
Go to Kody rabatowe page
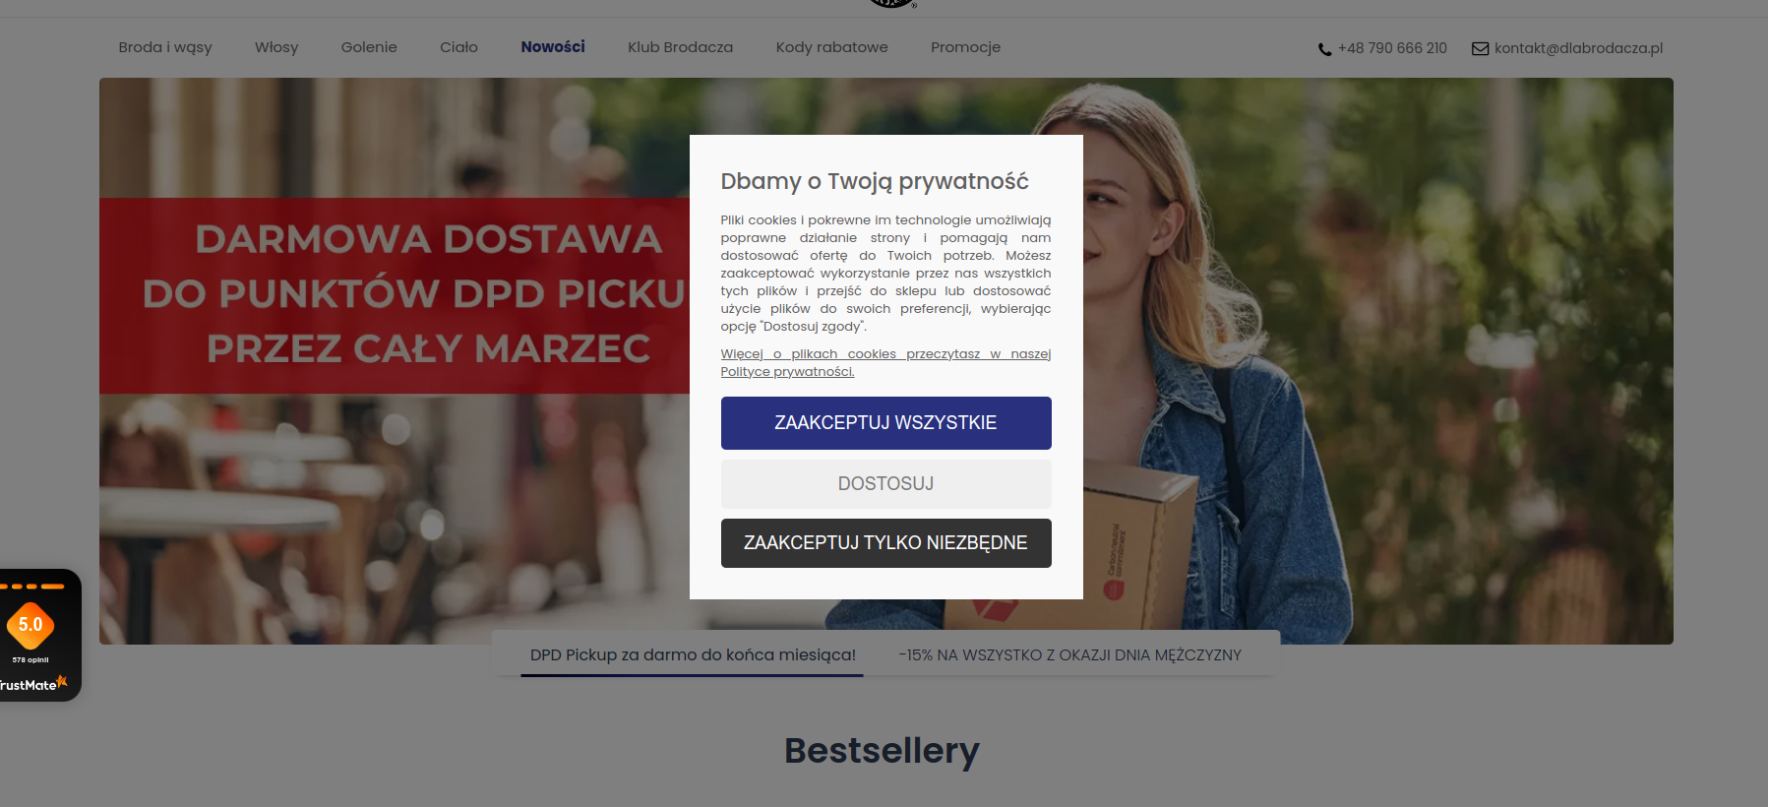[x=831, y=47]
